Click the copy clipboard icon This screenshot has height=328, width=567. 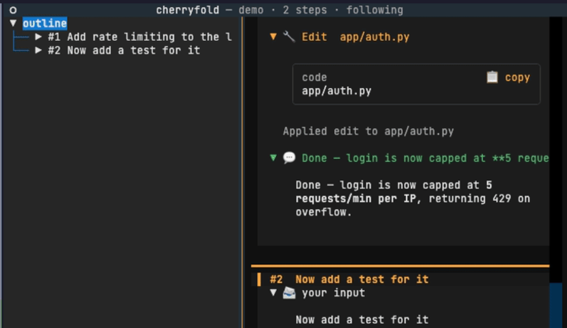(x=492, y=77)
